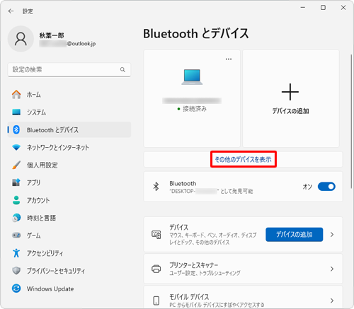The image size is (354, 309).
Task: Click the プライバシーとセキュリティ shield icon
Action: coord(16,271)
